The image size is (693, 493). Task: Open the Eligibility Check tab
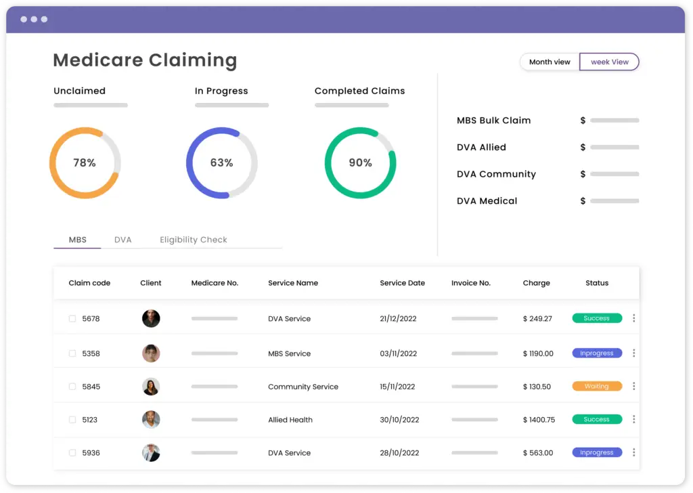pyautogui.click(x=194, y=240)
